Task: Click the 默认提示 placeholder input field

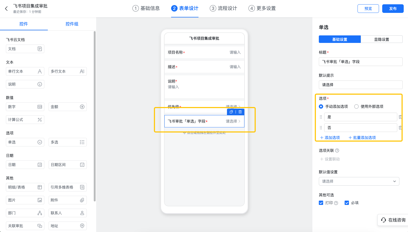Action: click(x=361, y=85)
